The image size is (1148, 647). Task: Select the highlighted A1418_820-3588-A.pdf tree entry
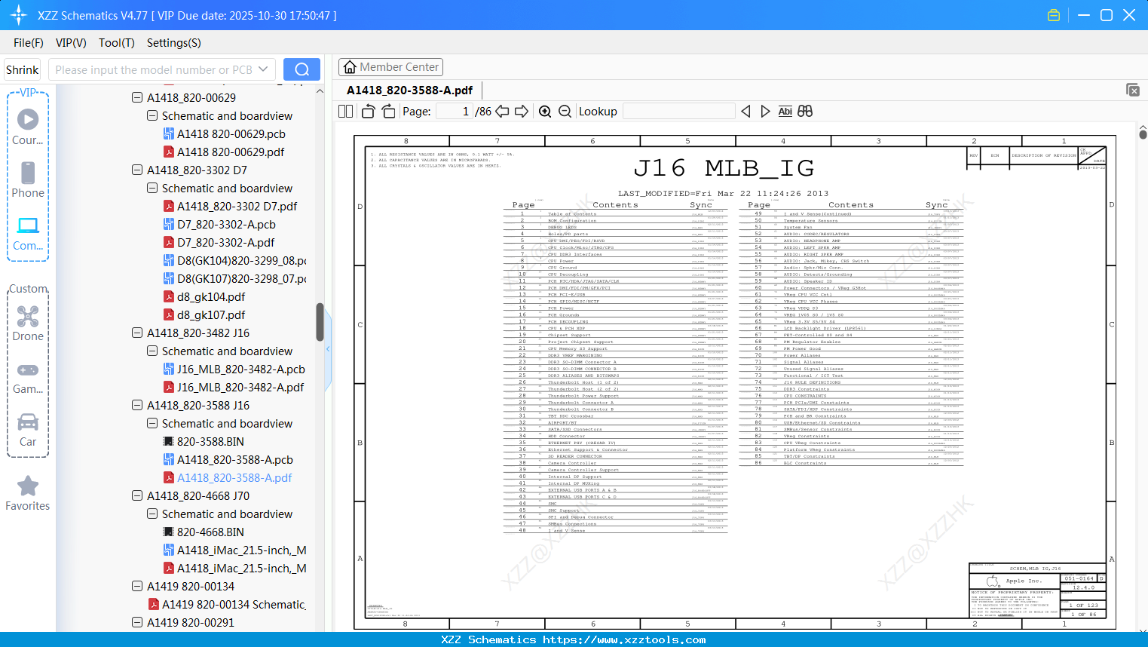234,477
